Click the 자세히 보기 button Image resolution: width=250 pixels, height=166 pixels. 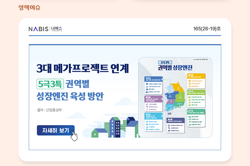coord(56,130)
